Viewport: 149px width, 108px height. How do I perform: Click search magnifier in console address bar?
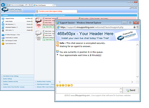point(26,5)
